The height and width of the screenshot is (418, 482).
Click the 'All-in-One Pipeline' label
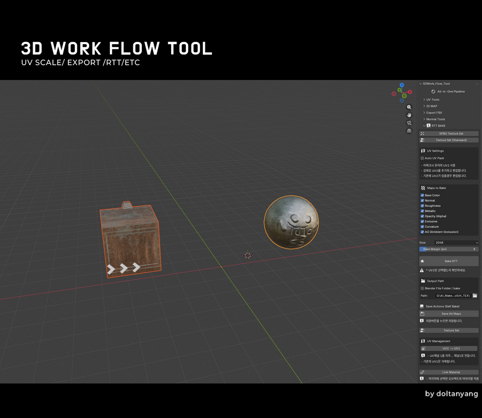pyautogui.click(x=451, y=91)
